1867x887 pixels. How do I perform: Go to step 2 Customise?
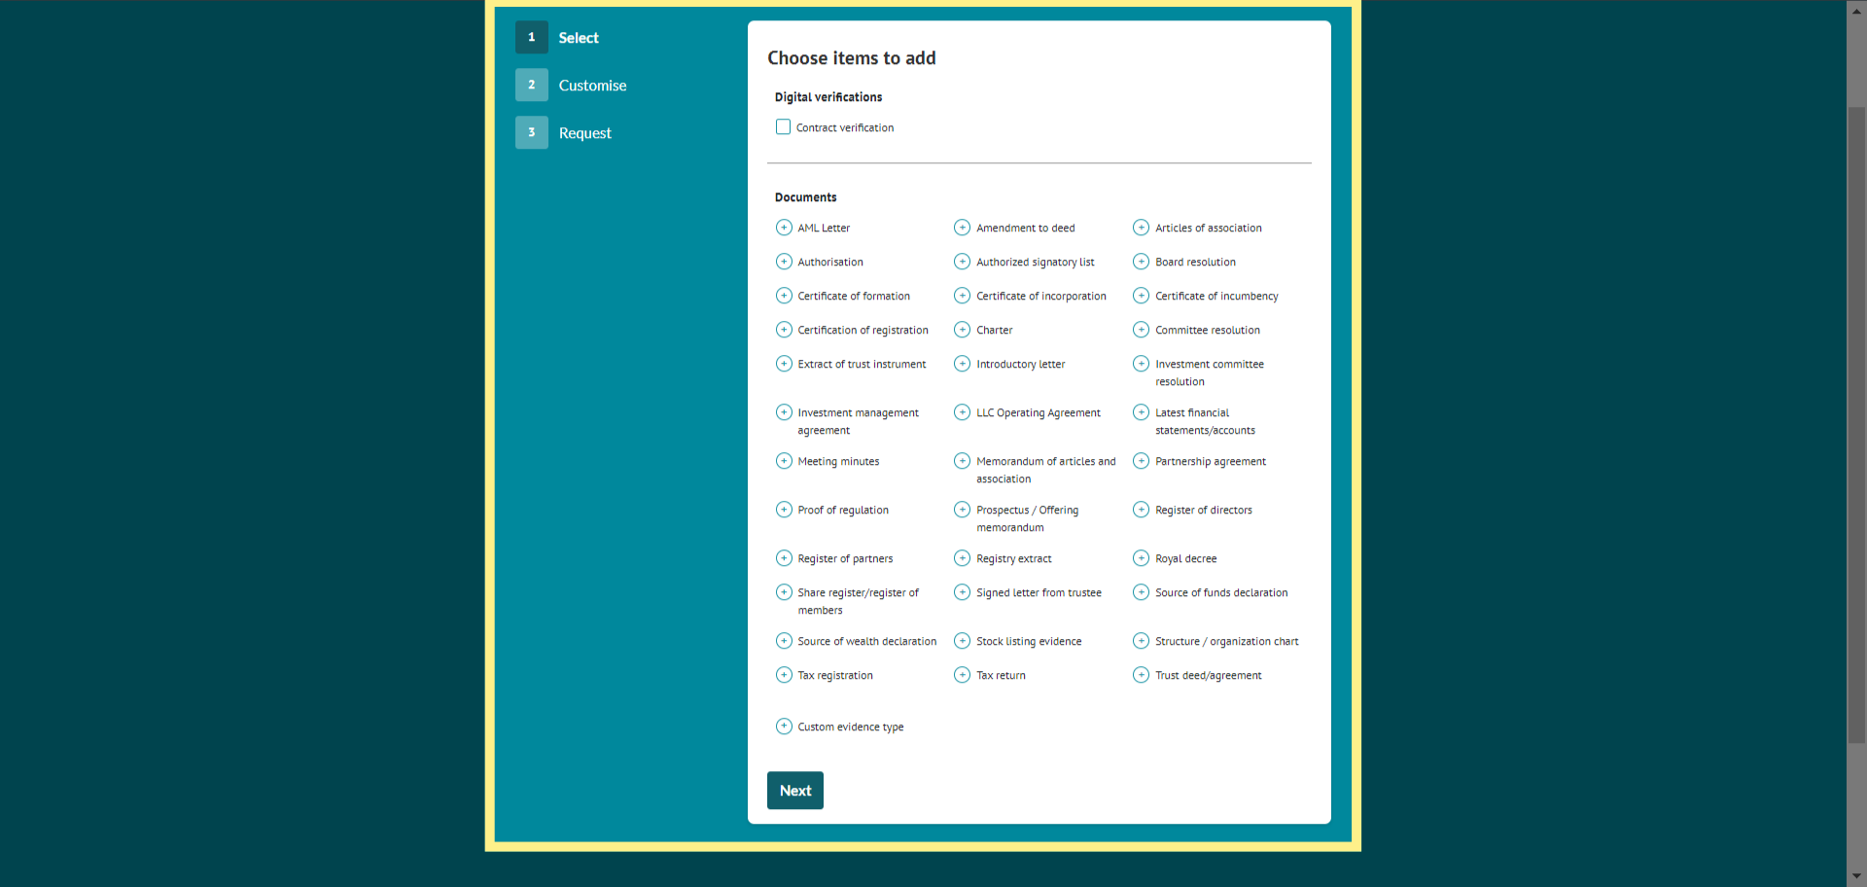(x=571, y=85)
